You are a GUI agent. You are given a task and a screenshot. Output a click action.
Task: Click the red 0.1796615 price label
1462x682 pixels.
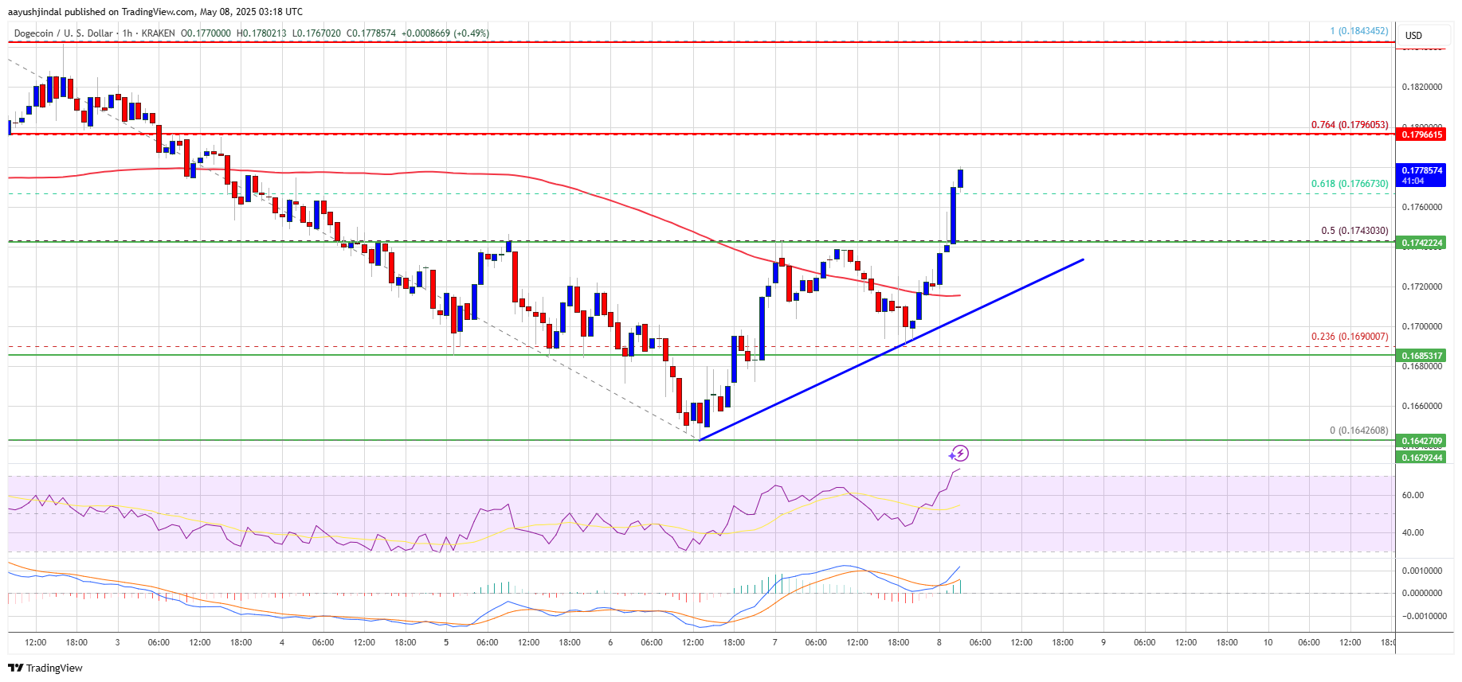click(1421, 134)
